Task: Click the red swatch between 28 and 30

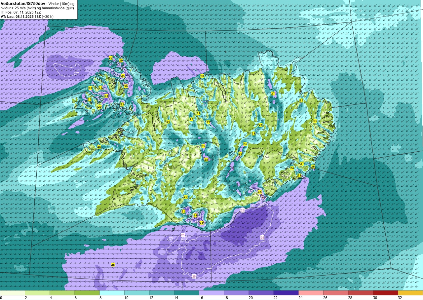Action: point(361,293)
